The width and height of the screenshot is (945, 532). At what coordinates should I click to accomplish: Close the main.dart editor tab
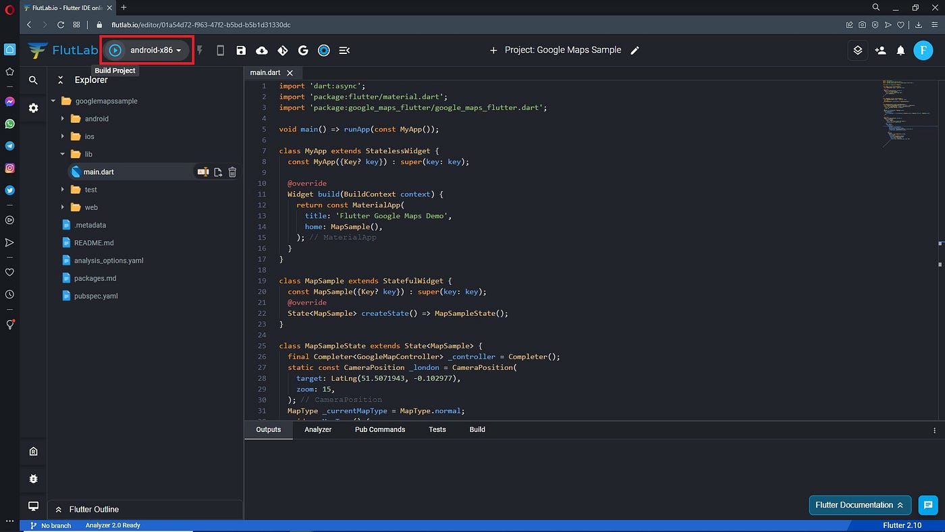[x=290, y=72]
